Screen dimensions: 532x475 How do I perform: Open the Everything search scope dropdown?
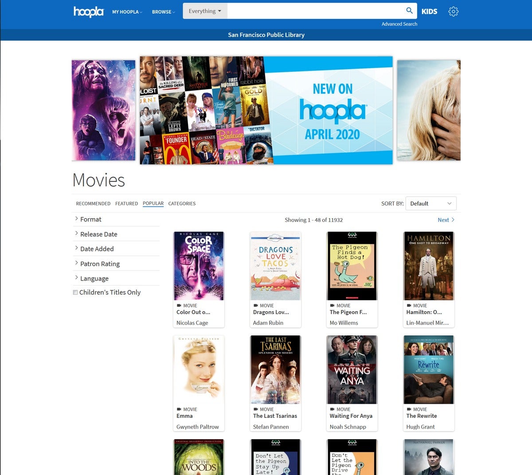point(205,11)
